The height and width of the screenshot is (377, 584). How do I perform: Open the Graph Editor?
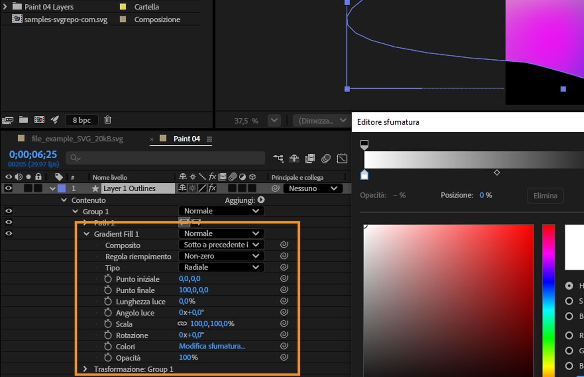pyautogui.click(x=342, y=158)
